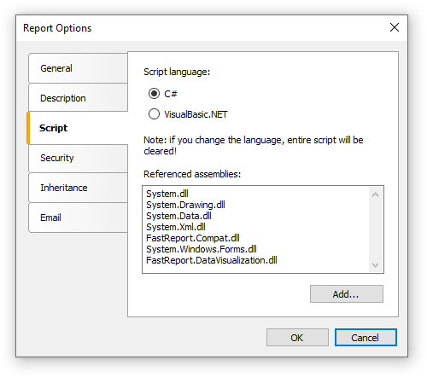Click the assemblies list scroll down arrow

click(x=376, y=265)
